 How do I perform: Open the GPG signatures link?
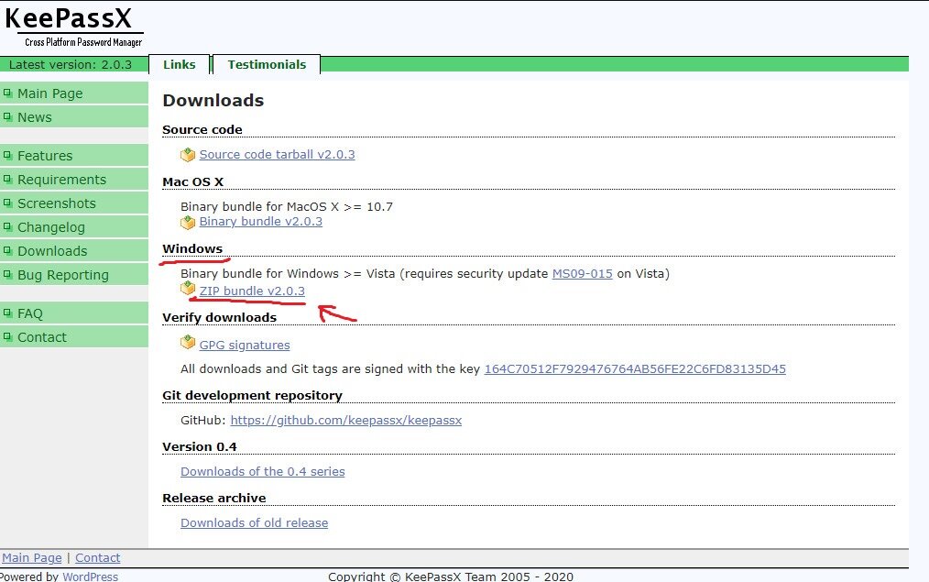click(244, 345)
